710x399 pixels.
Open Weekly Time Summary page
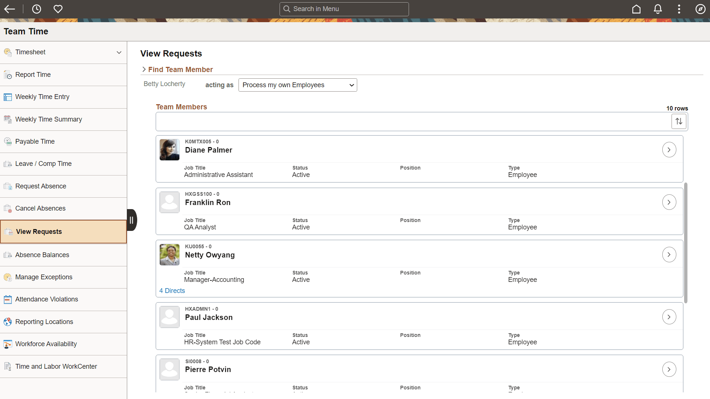click(48, 119)
